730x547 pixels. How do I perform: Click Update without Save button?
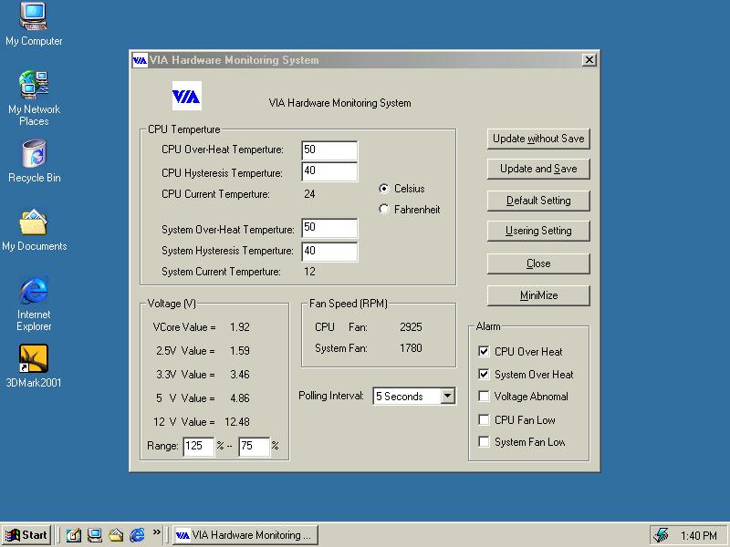(538, 139)
